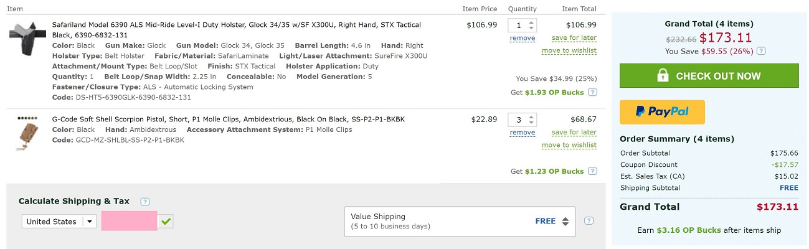Click help icon next to Calculate Shipping & Tax
Viewport: 809px width, 249px height.
click(145, 202)
